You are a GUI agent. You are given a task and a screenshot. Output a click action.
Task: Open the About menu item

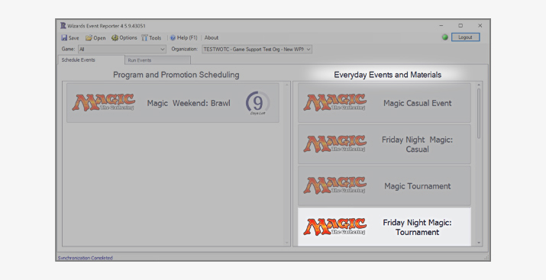pos(212,37)
